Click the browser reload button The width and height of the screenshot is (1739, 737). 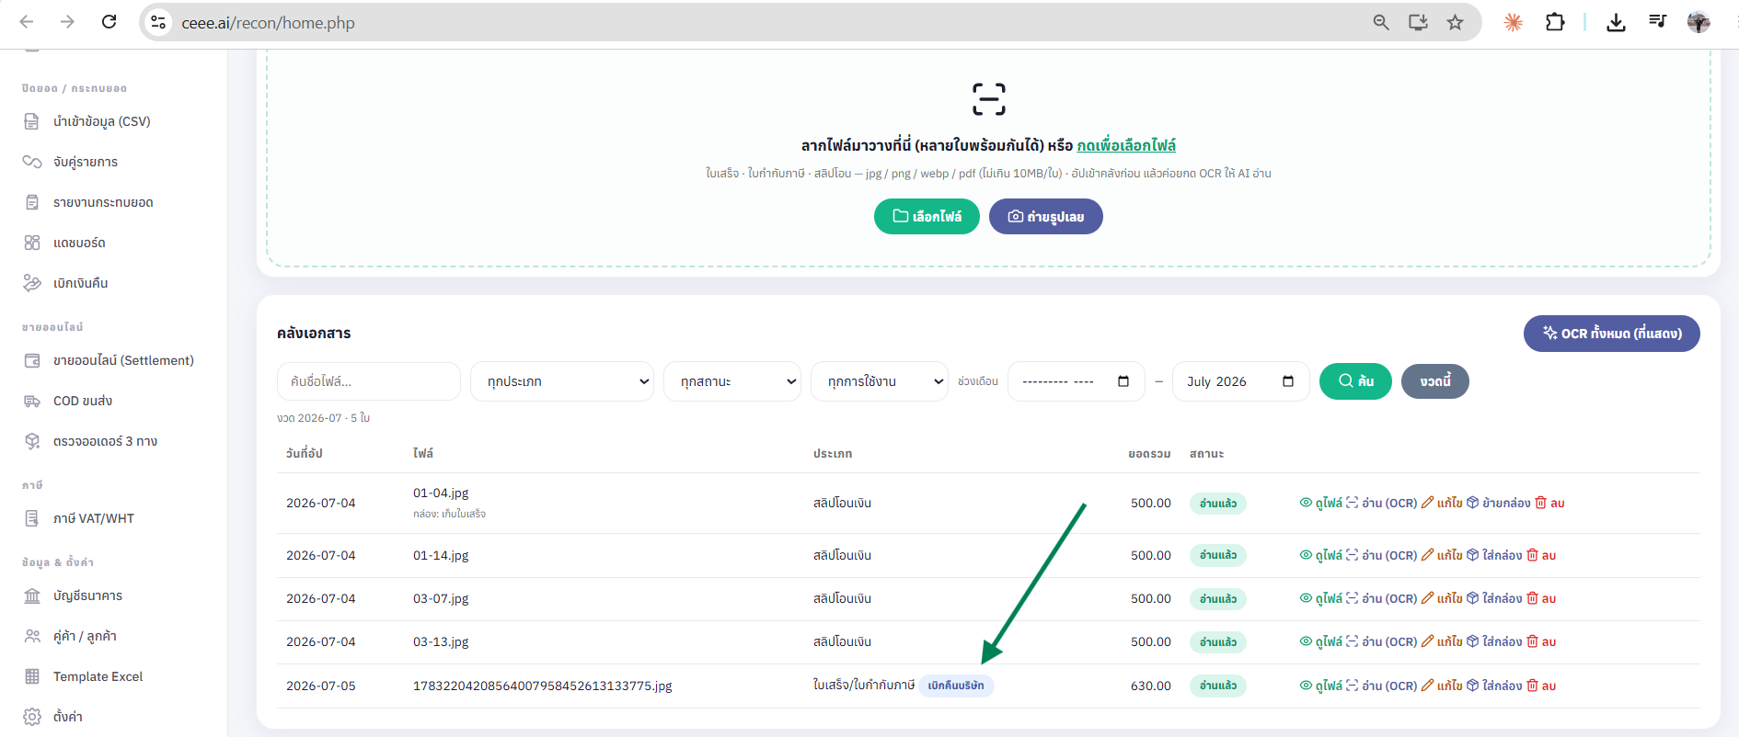[x=109, y=22]
